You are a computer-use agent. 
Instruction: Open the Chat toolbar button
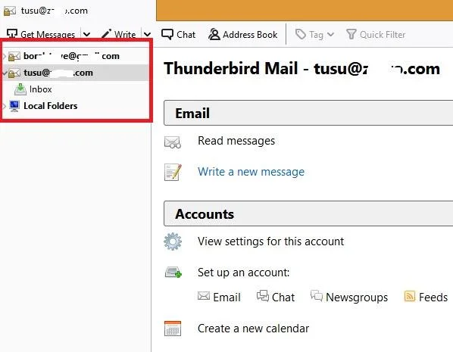tap(178, 35)
